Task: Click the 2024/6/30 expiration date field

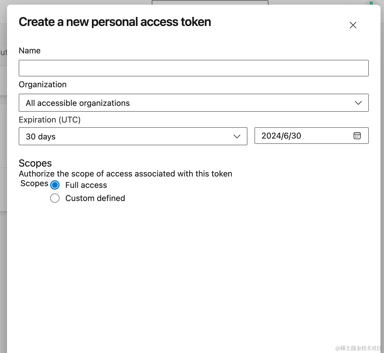Action: (x=311, y=136)
